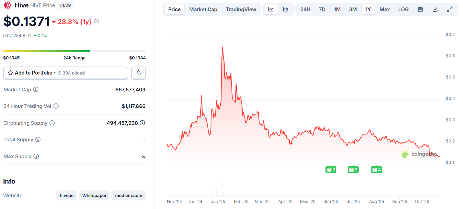Expand chart to fullscreen
463x209 pixels.
coord(450,9)
